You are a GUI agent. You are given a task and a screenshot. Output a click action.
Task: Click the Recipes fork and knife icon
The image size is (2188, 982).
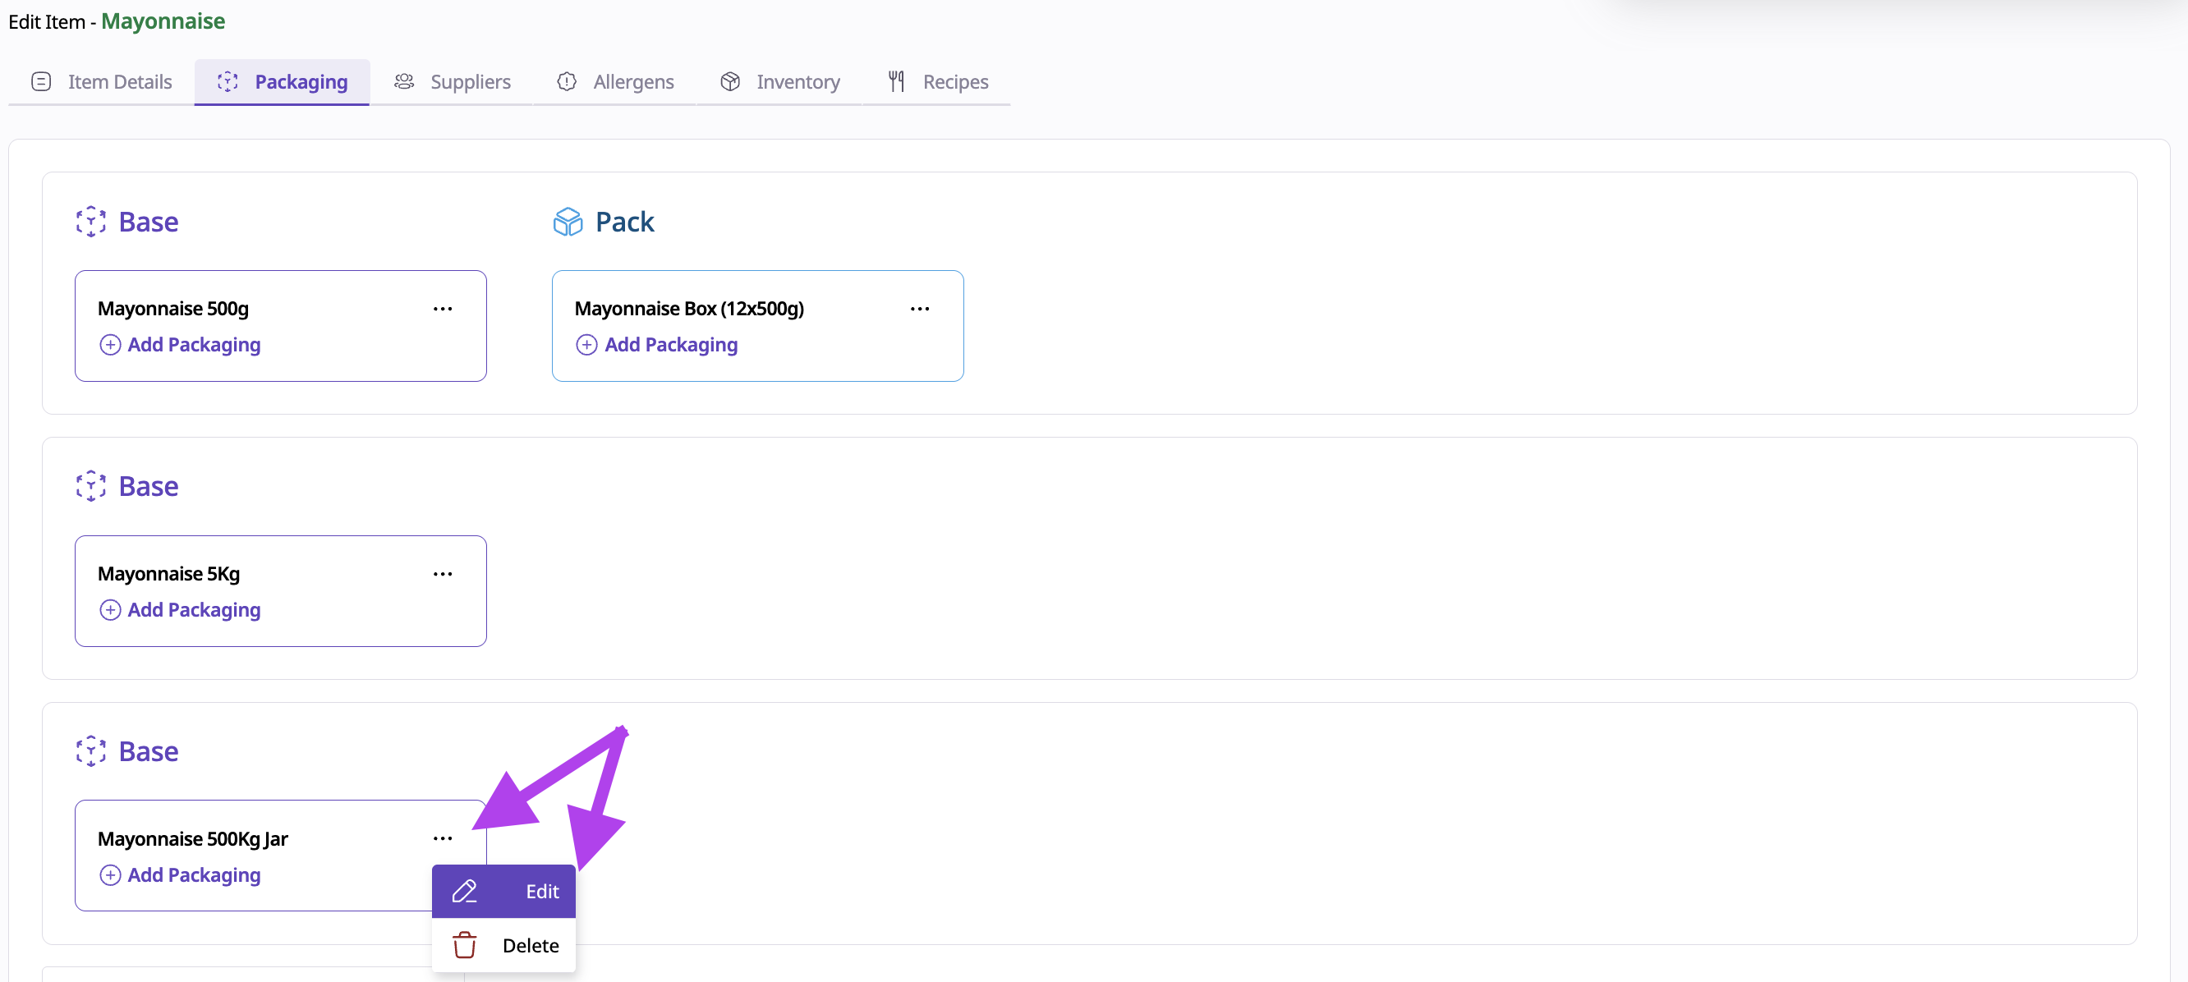click(x=896, y=81)
